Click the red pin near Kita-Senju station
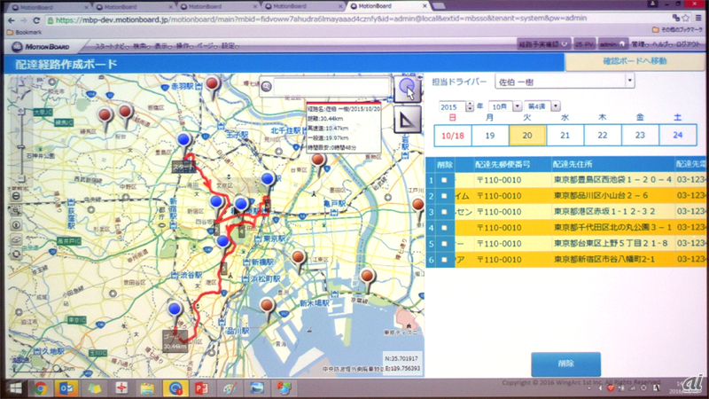Image resolution: width=709 pixels, height=399 pixels. (x=317, y=161)
